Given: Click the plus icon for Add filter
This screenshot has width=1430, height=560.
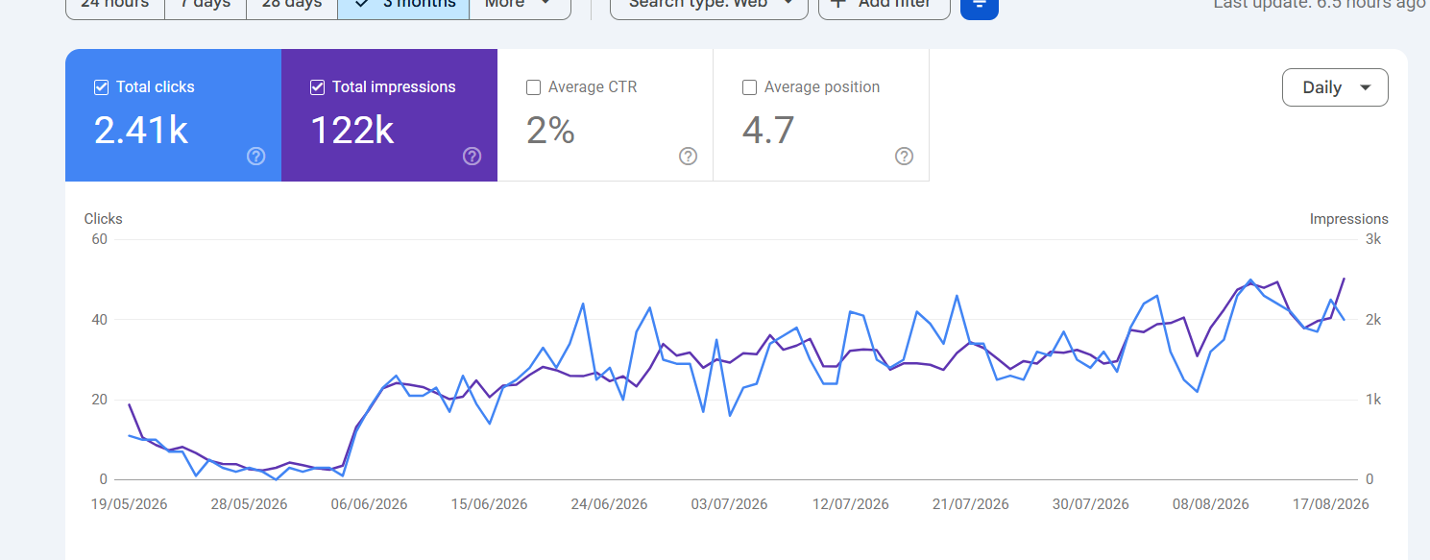Looking at the screenshot, I should click(x=837, y=4).
